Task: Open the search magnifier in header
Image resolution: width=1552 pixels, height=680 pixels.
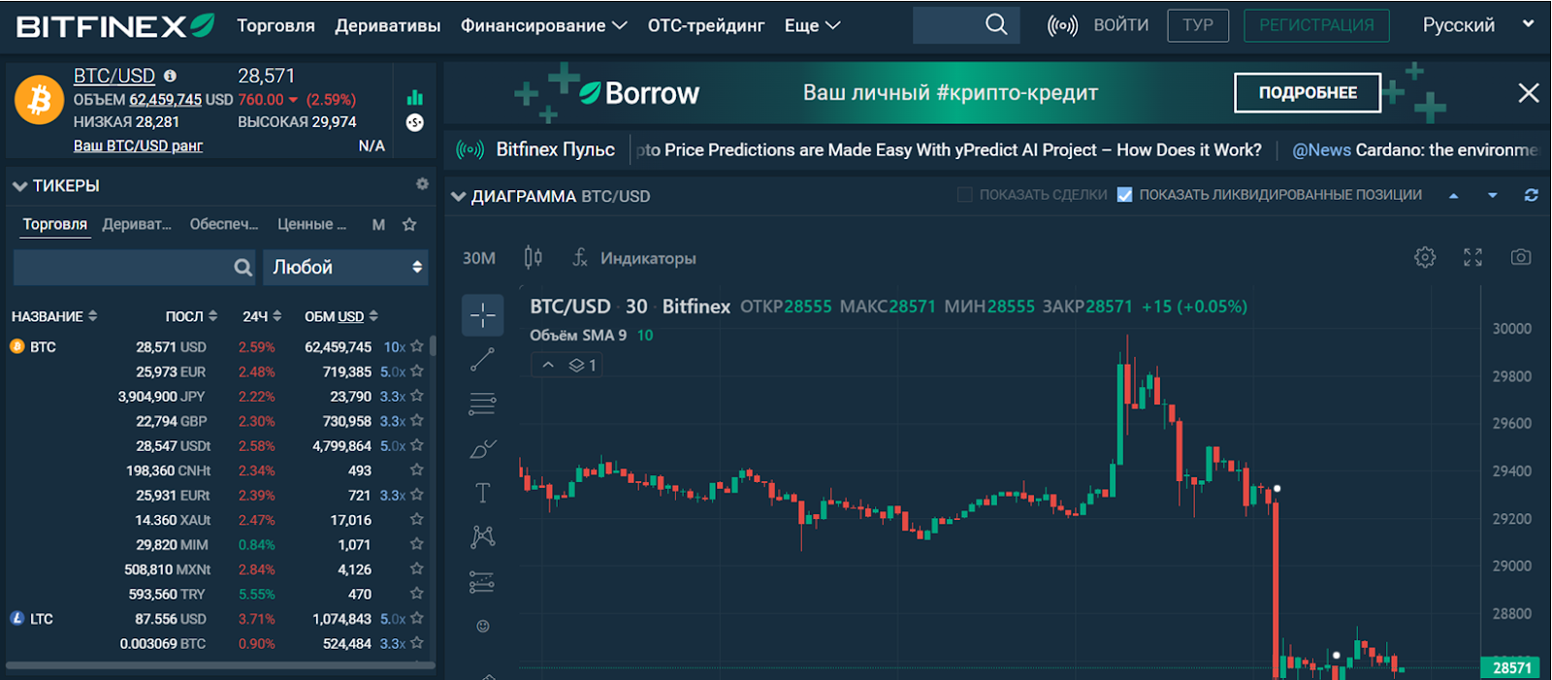Action: click(996, 24)
